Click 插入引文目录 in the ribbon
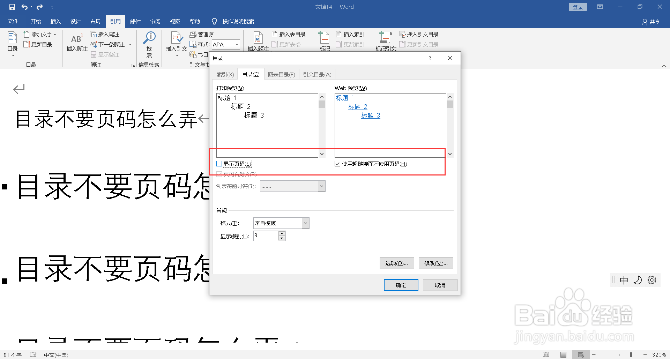 point(419,34)
